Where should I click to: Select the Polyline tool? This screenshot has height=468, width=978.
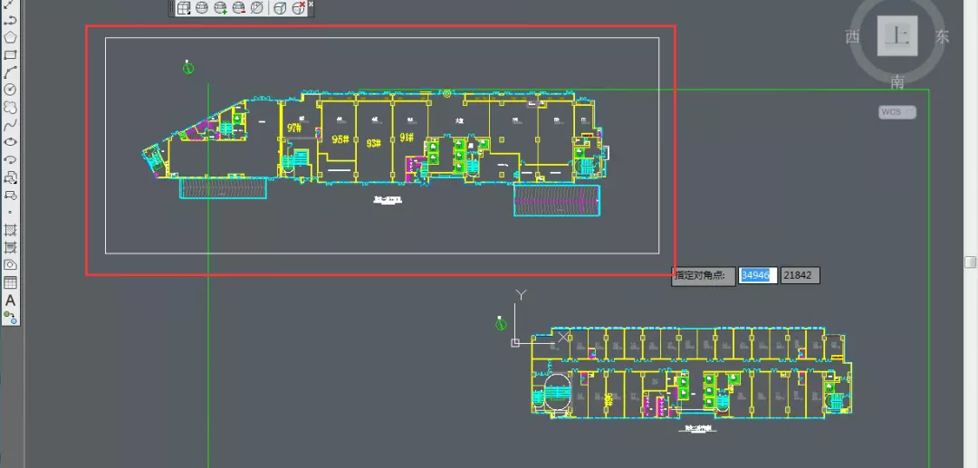click(10, 20)
